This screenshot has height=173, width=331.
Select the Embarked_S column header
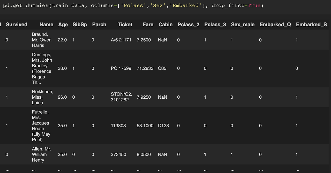(311, 25)
